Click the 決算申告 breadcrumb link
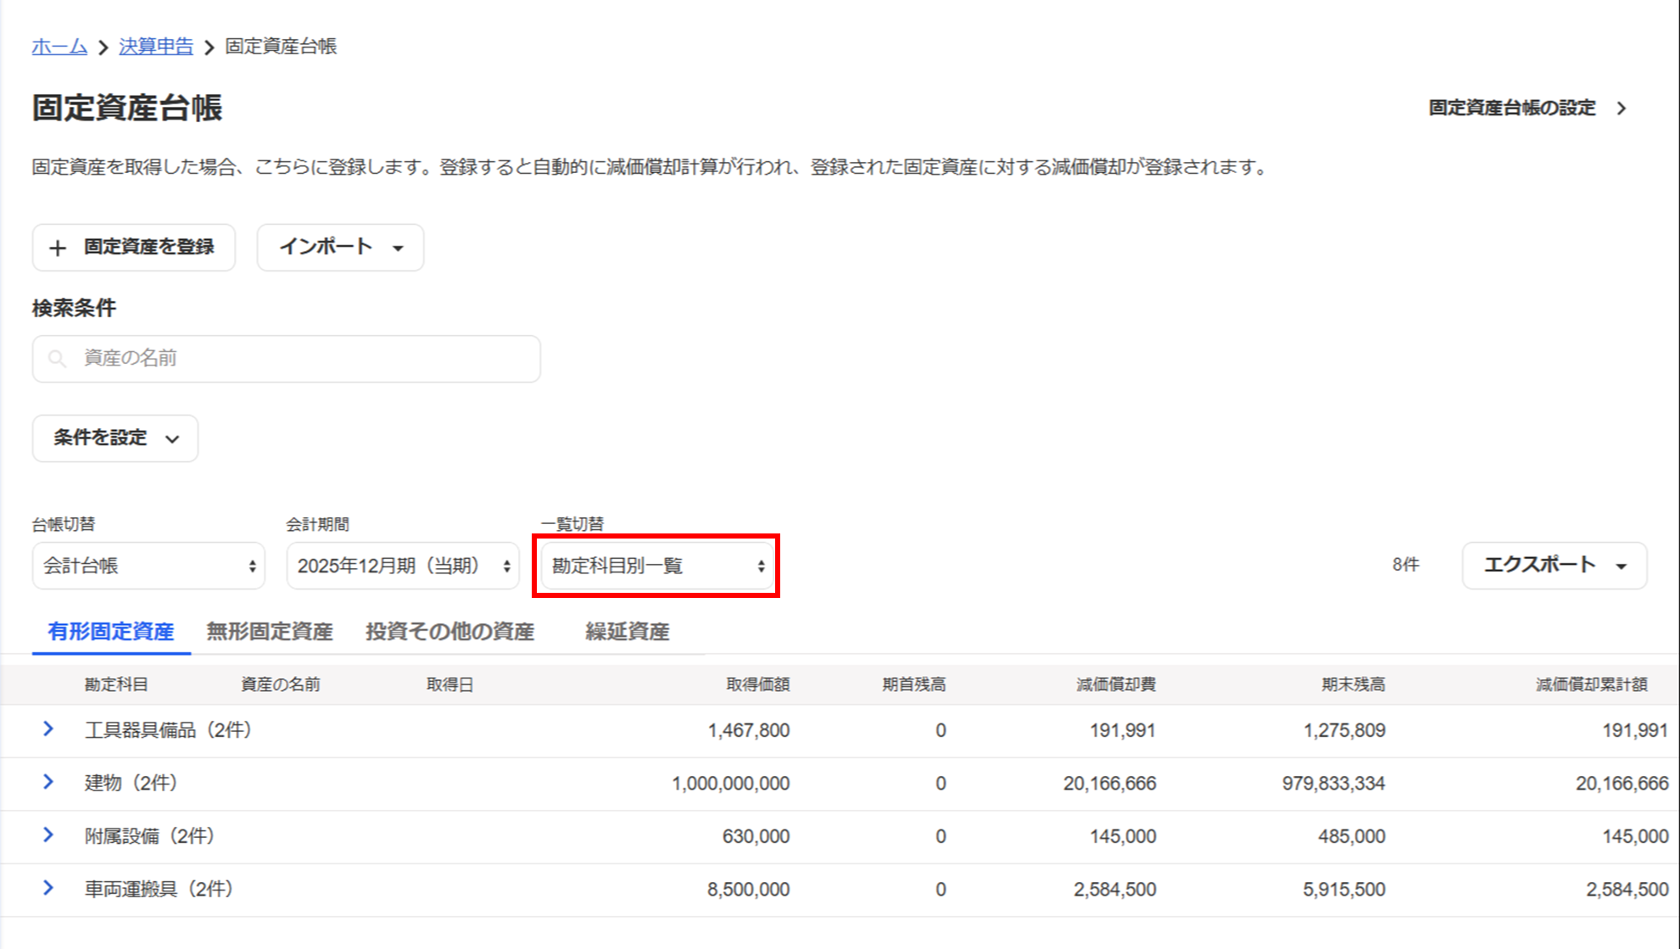This screenshot has height=949, width=1680. coord(156,47)
